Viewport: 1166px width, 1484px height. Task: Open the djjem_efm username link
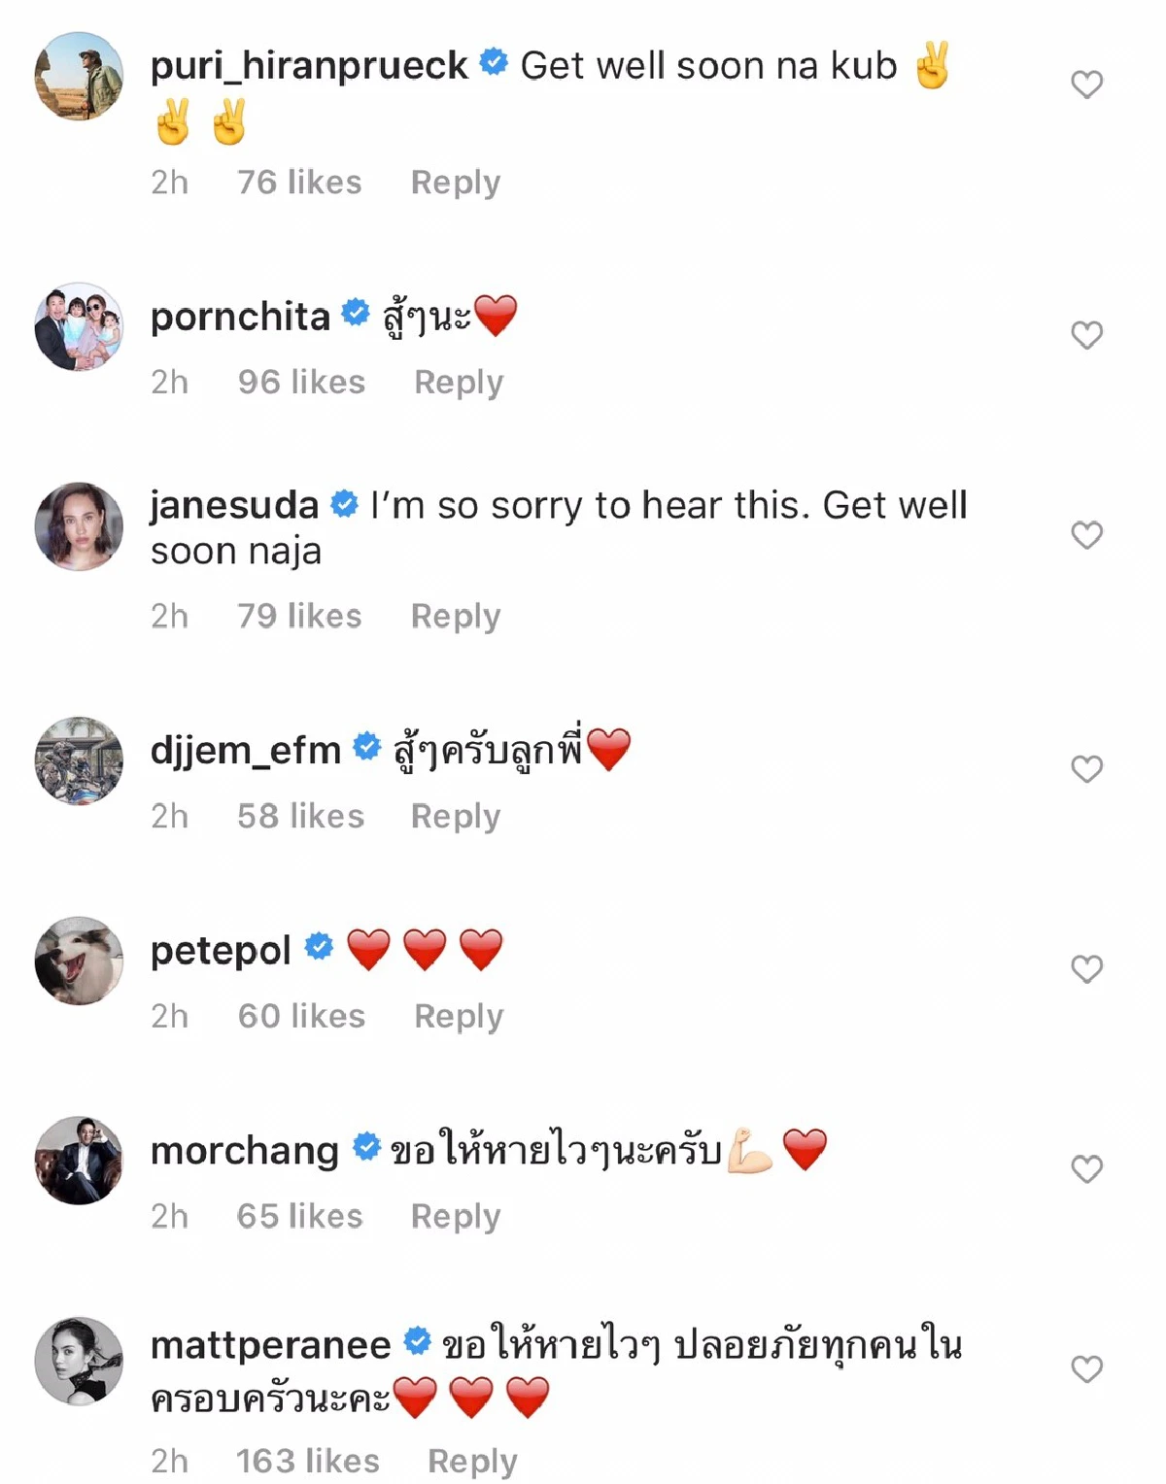point(245,750)
